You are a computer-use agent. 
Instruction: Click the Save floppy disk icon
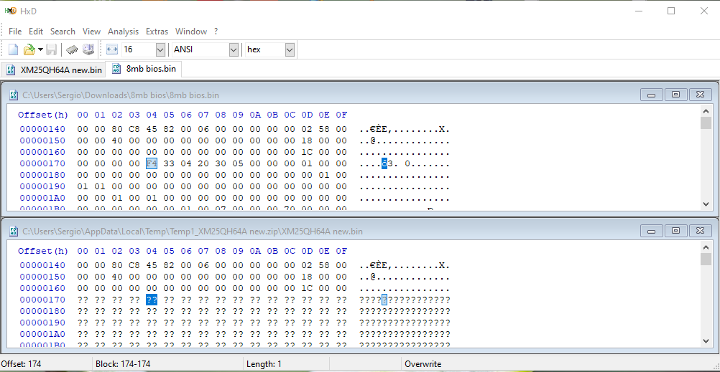point(52,49)
